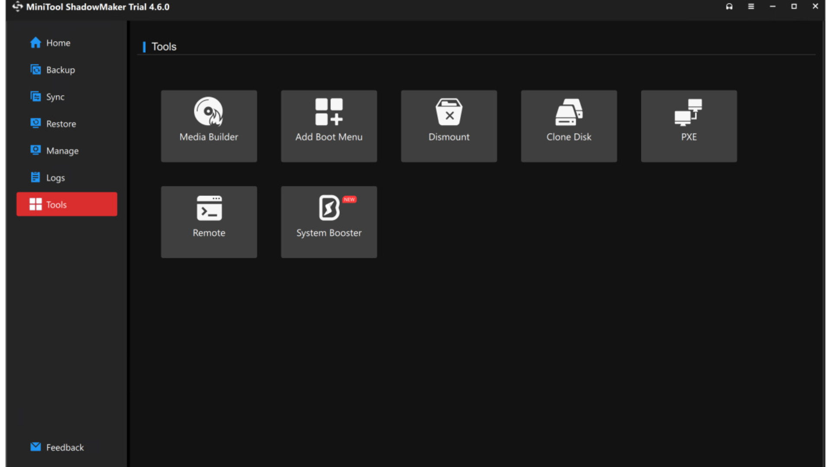
Task: Open the Dismount tool
Action: tap(448, 126)
